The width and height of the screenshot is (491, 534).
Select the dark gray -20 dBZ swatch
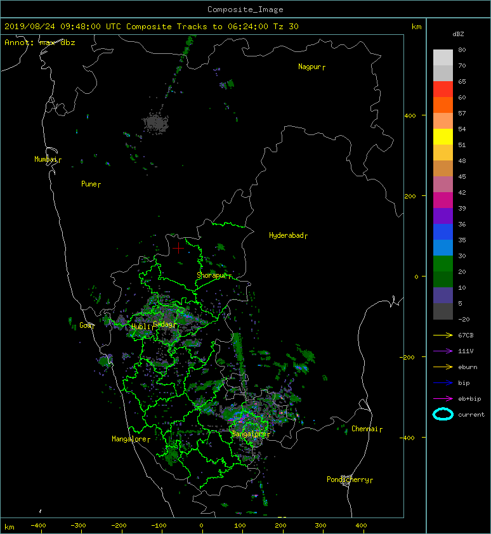point(443,311)
